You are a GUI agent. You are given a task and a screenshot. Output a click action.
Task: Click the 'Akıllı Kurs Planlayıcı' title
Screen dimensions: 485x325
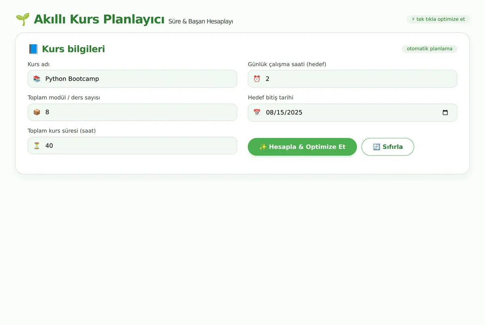coord(99,19)
